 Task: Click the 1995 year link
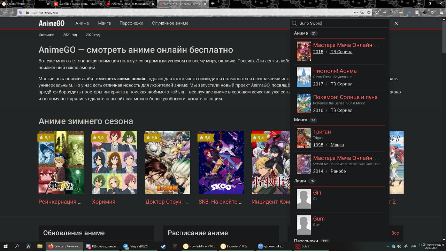coord(318,145)
